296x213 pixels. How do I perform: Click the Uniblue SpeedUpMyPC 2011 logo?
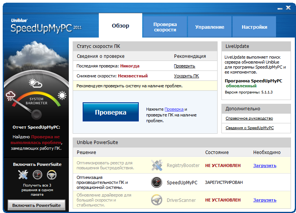click(46, 26)
